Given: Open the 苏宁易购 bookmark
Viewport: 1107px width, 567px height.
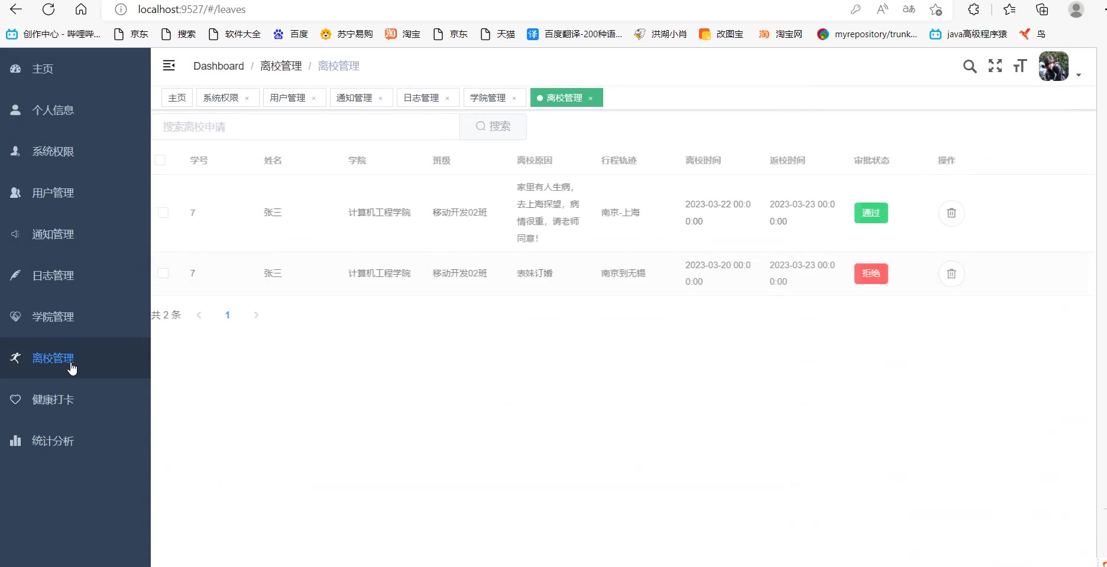Looking at the screenshot, I should click(347, 34).
